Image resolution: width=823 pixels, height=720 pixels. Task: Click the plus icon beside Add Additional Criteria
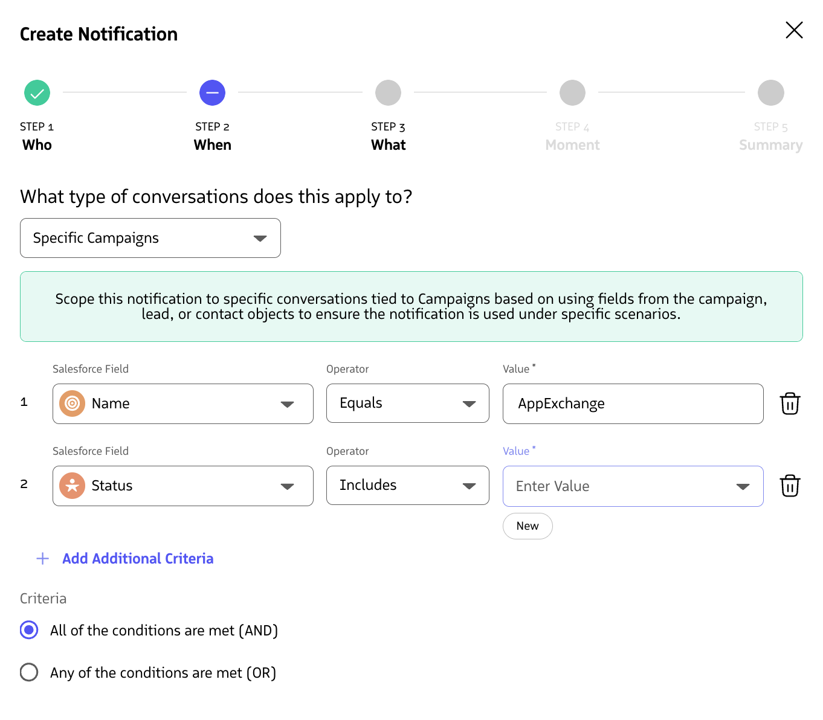(x=42, y=558)
